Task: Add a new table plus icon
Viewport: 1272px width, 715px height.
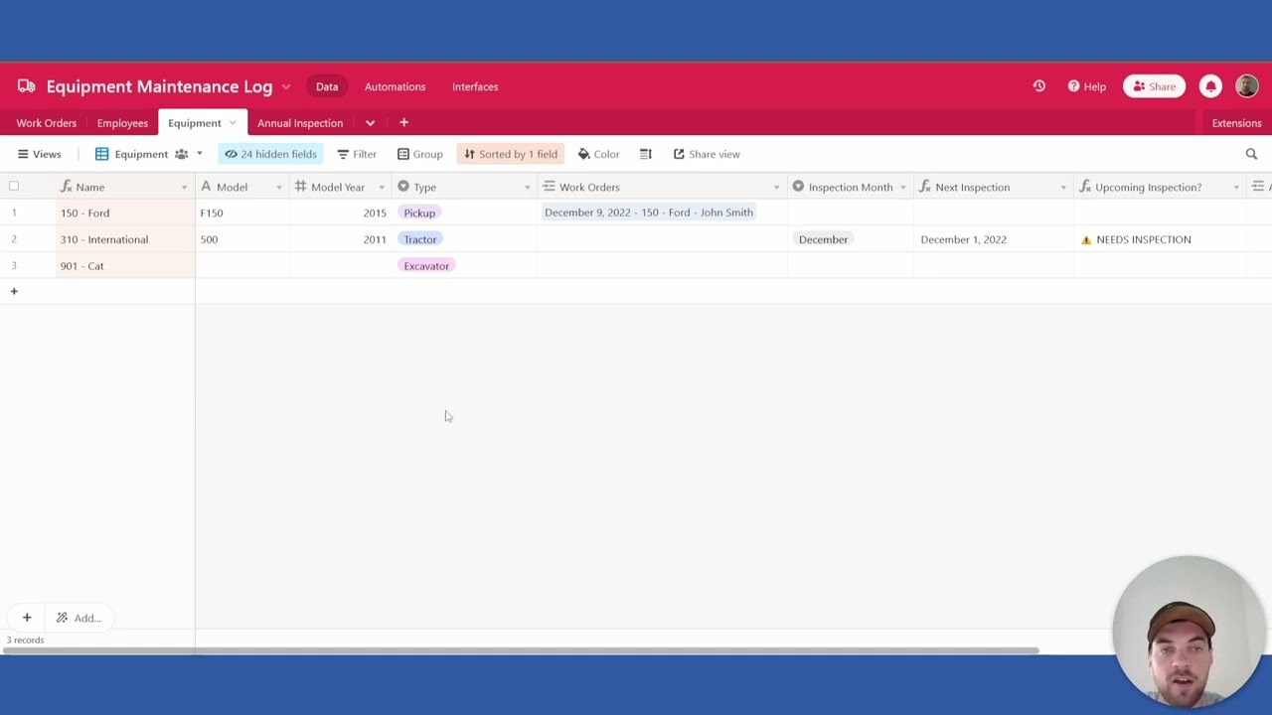Action: click(x=403, y=122)
